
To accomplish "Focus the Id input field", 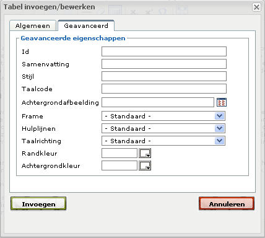I will [x=164, y=51].
